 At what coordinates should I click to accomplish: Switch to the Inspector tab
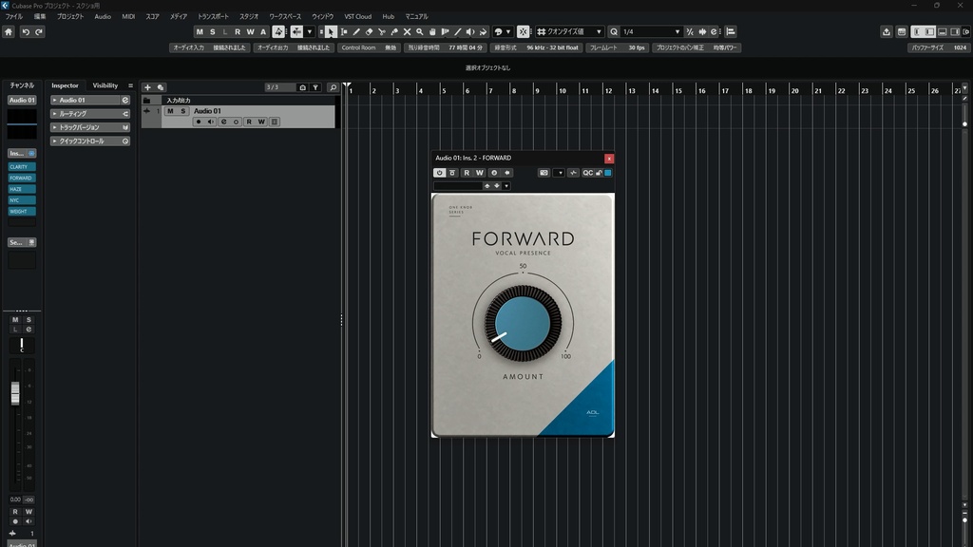coord(66,85)
